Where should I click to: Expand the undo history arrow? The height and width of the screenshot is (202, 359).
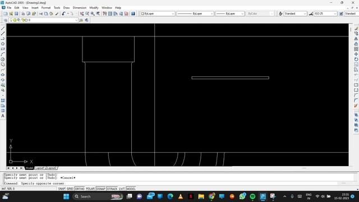68,13
